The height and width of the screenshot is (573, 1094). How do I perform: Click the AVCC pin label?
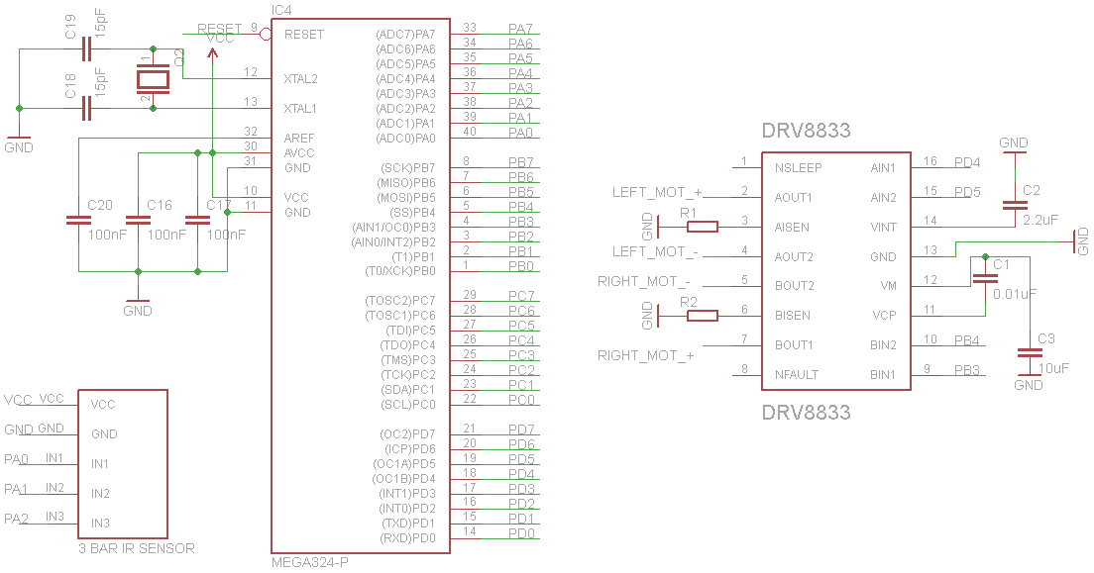[299, 153]
